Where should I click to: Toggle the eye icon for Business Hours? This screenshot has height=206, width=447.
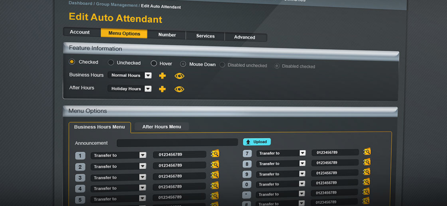[x=179, y=76]
